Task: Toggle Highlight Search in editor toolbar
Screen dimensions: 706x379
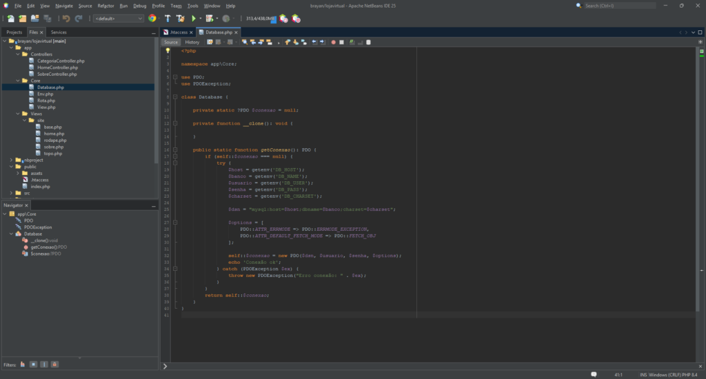Action: [x=270, y=42]
